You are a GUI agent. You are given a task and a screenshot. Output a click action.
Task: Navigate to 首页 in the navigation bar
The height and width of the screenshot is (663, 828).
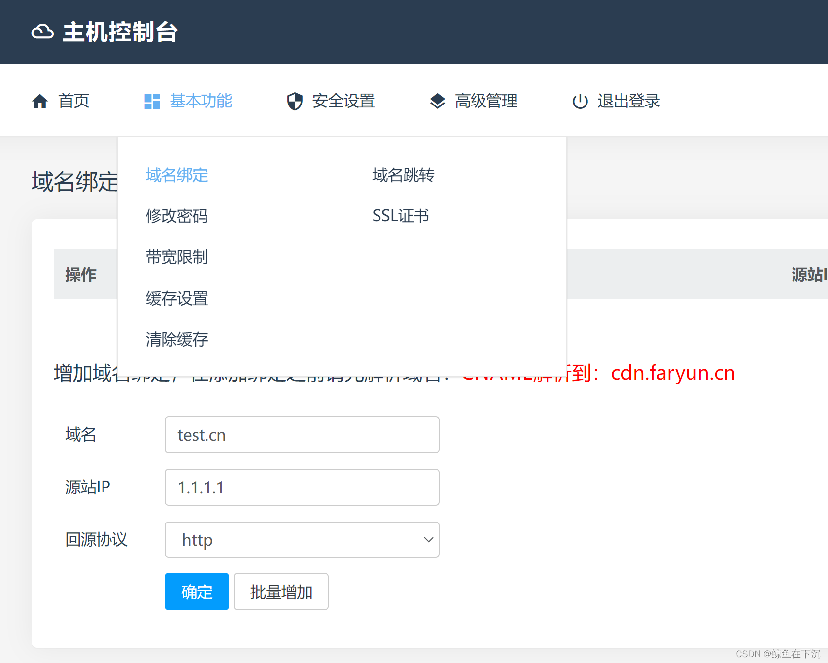74,101
